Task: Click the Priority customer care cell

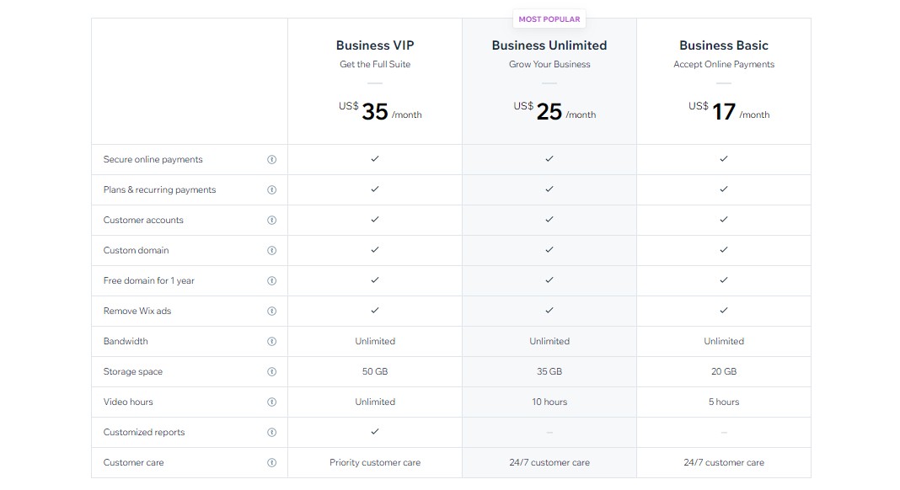Action: click(375, 462)
